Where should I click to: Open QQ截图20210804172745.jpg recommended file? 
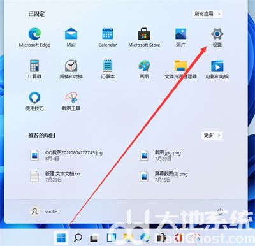click(x=66, y=156)
